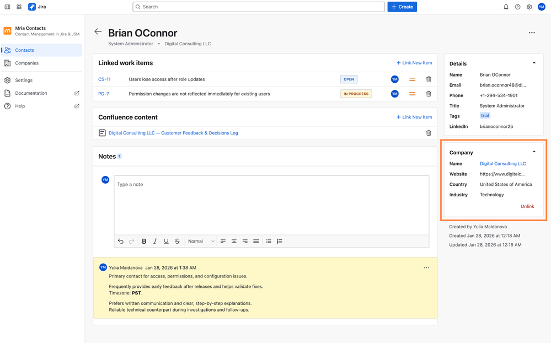Click assignee avatar on CS-11 row

pyautogui.click(x=394, y=79)
